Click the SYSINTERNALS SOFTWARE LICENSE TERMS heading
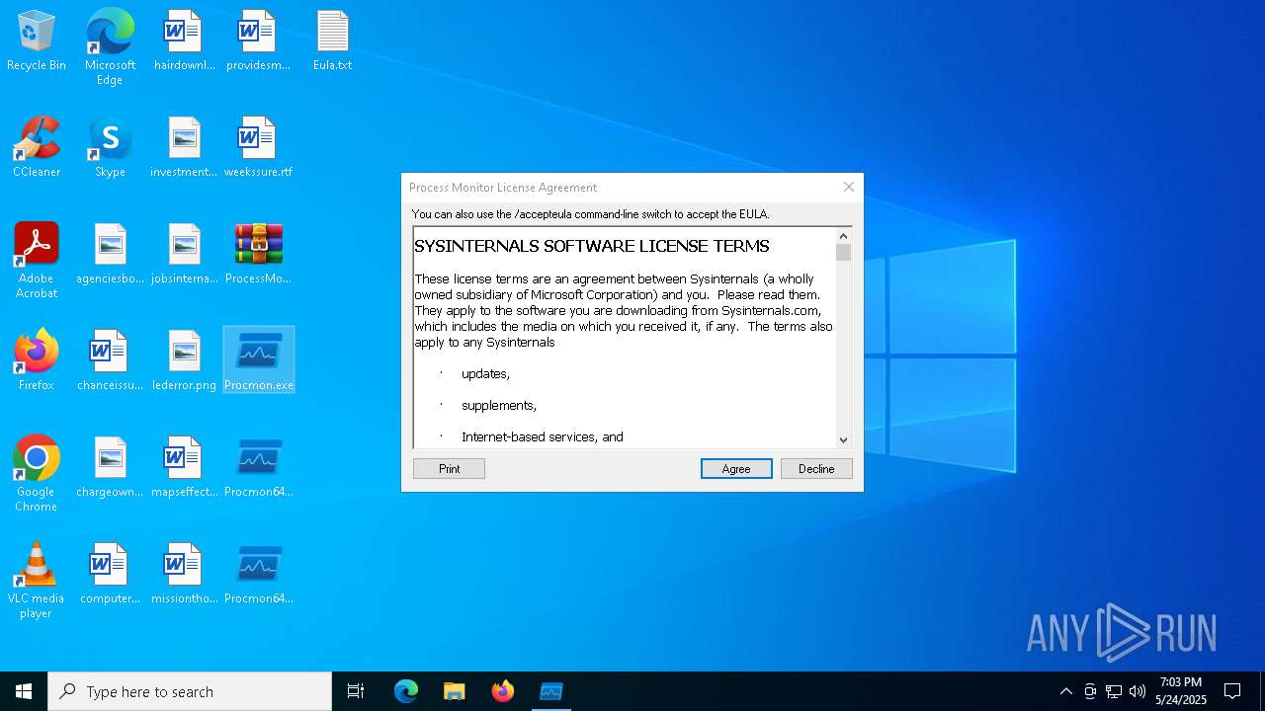Image resolution: width=1265 pixels, height=711 pixels. click(x=592, y=246)
